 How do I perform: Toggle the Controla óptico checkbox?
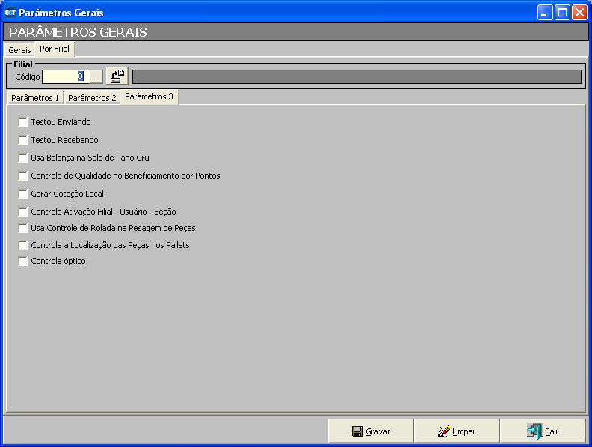coord(23,261)
